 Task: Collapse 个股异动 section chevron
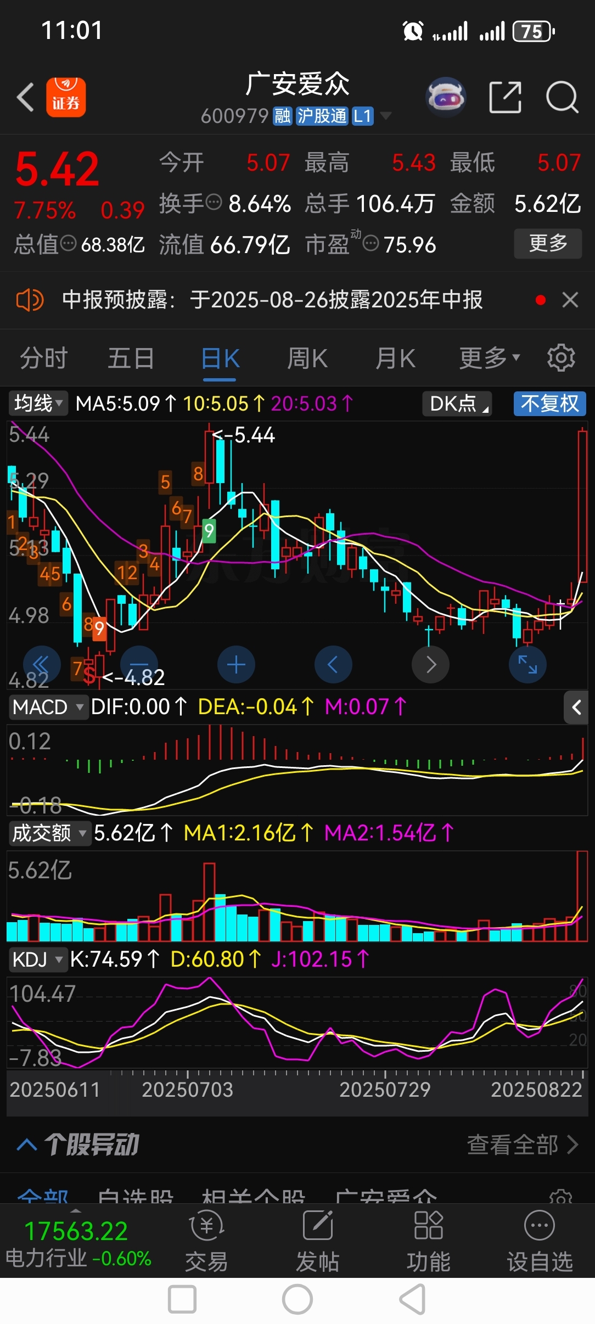[27, 1145]
